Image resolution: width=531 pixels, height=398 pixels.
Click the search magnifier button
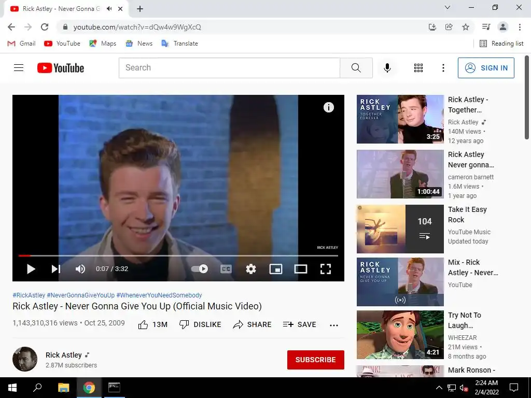[x=356, y=68]
